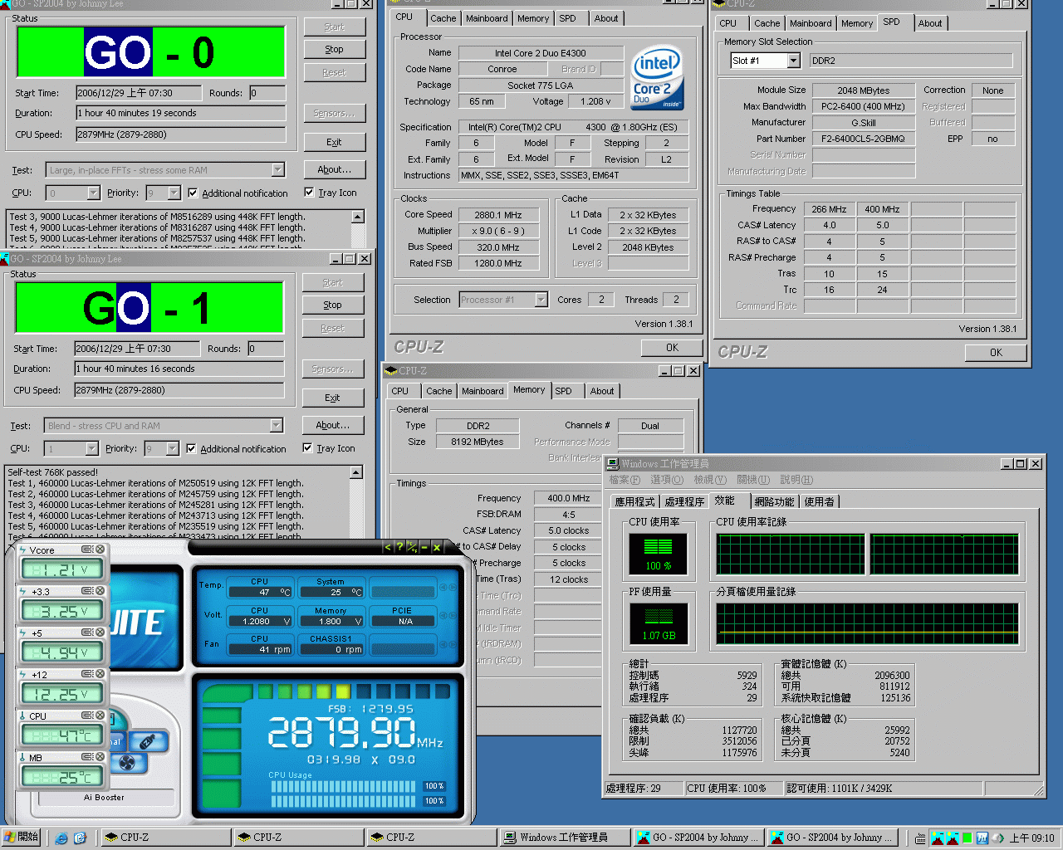Image resolution: width=1063 pixels, height=850 pixels.
Task: Click the Intel Core 2 Duo logo
Action: [656, 77]
